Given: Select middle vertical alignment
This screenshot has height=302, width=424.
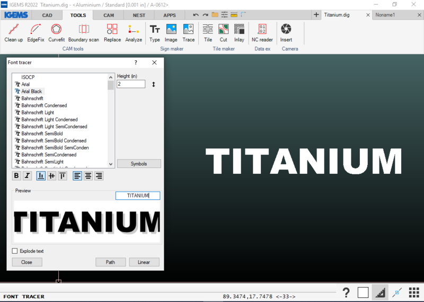Looking at the screenshot, I should [51, 176].
